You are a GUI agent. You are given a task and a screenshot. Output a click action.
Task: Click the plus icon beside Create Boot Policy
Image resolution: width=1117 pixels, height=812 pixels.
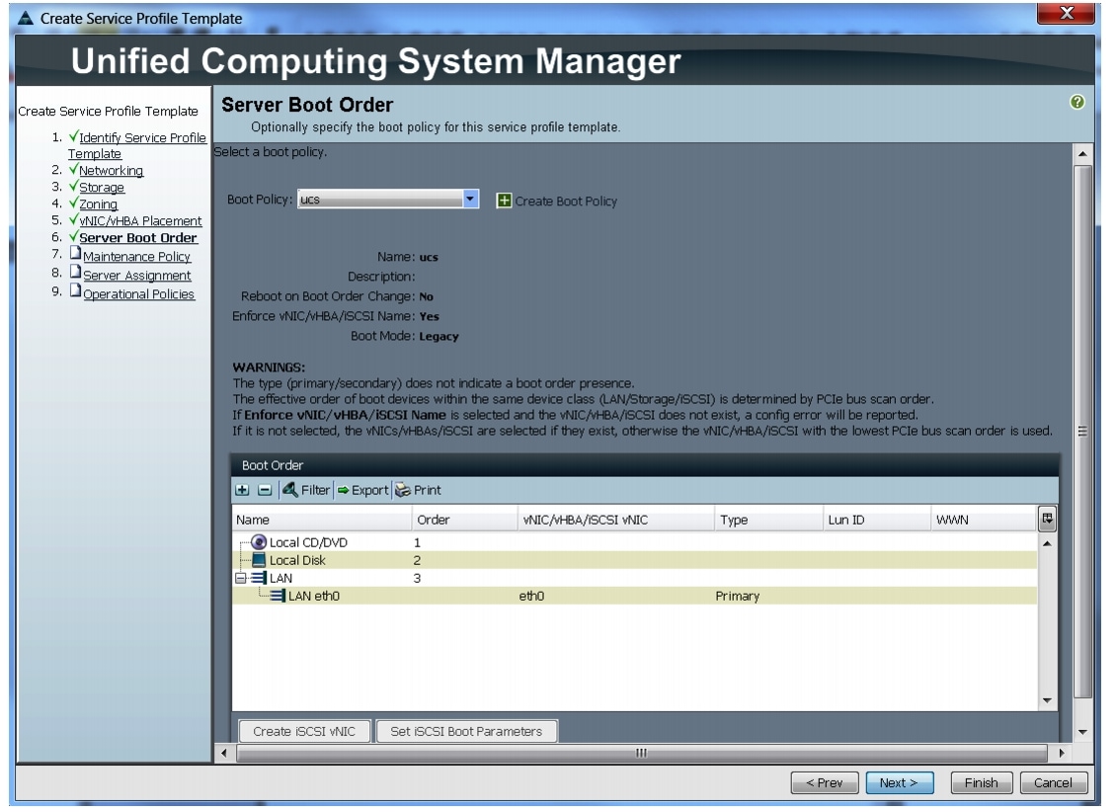point(504,201)
